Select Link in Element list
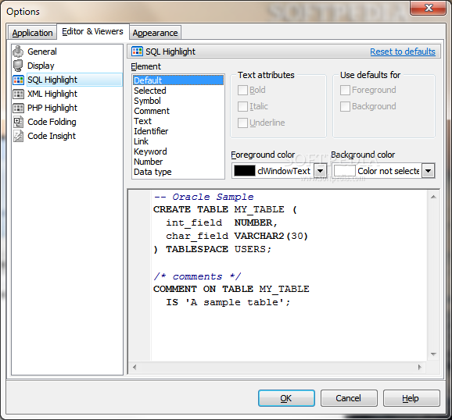 [x=178, y=141]
